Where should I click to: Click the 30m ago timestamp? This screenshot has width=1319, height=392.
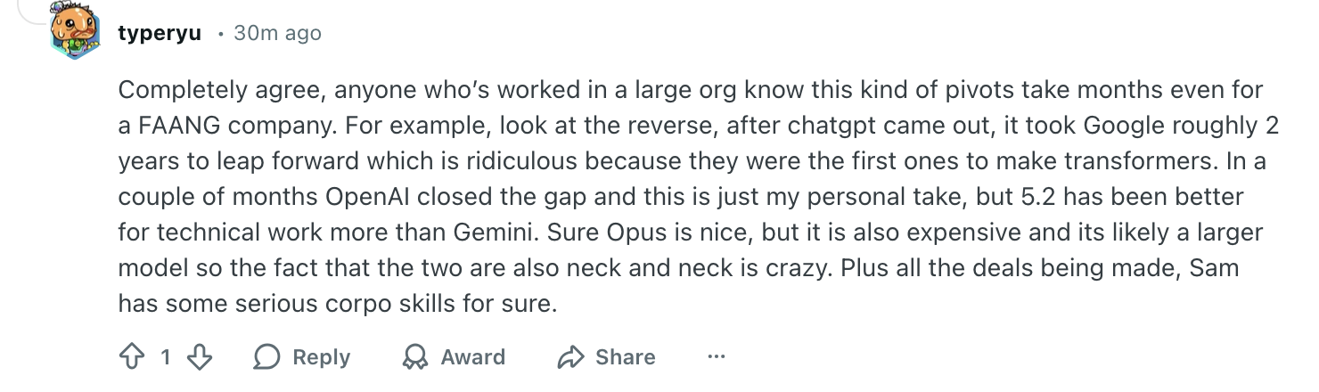point(276,34)
